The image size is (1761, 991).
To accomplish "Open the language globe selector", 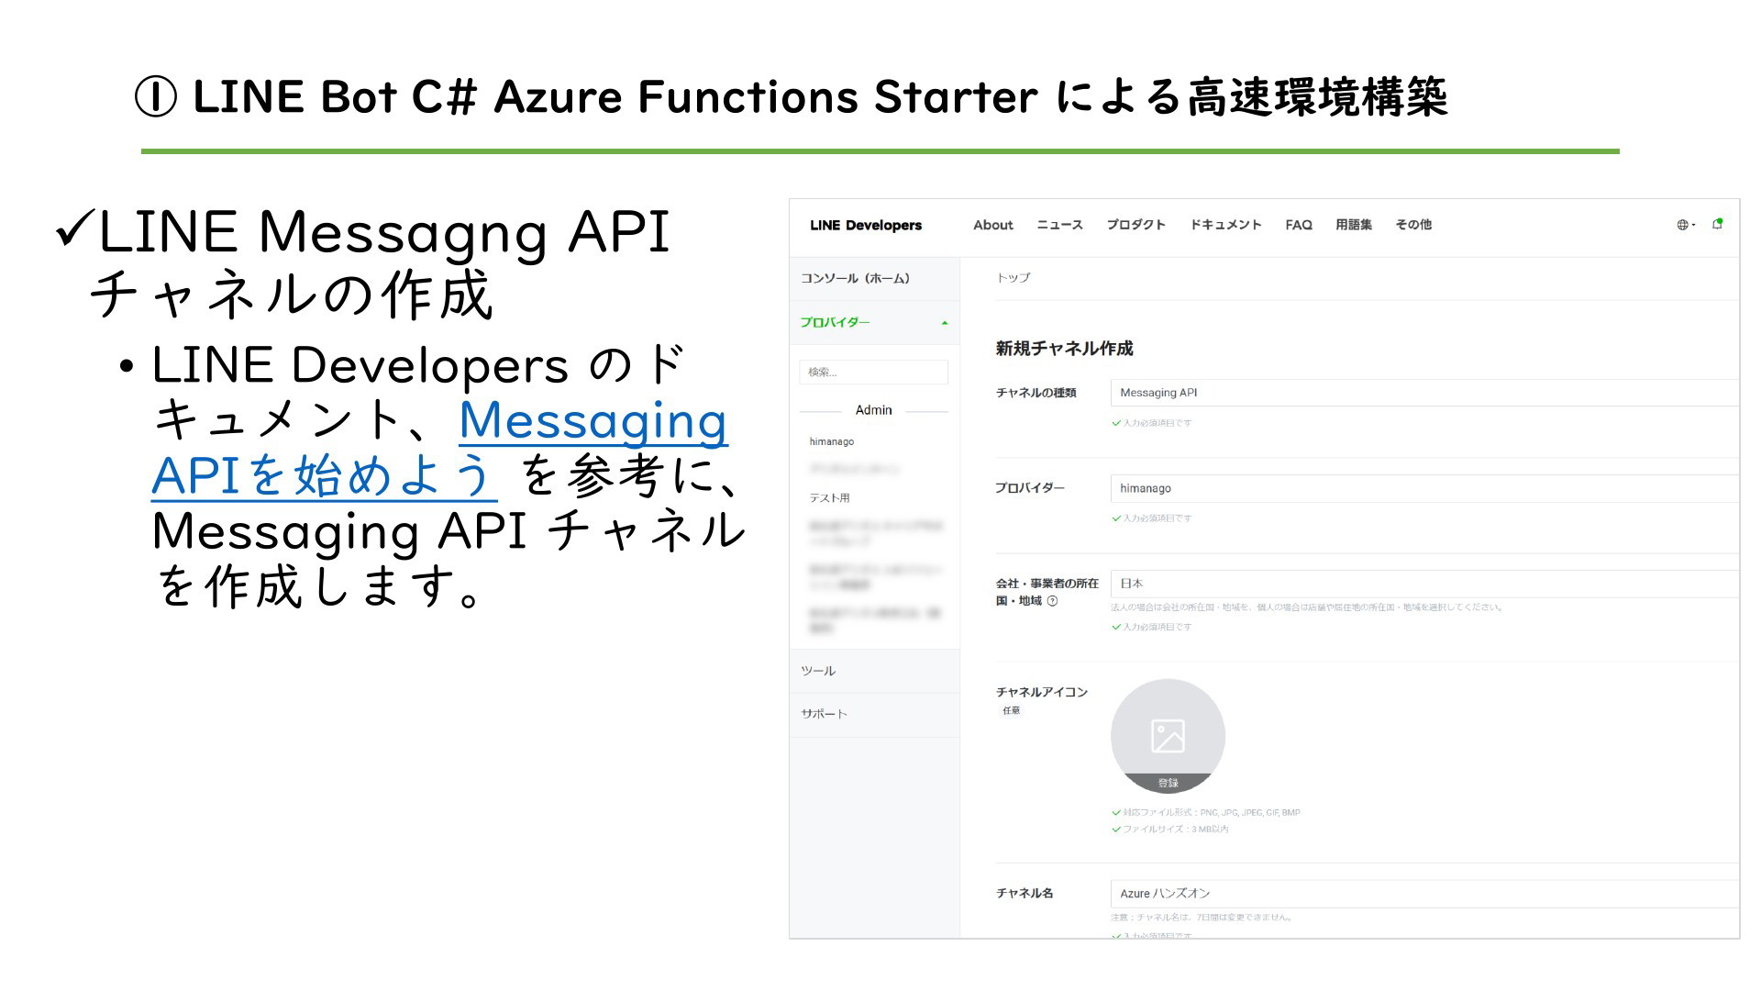I will [x=1686, y=225].
